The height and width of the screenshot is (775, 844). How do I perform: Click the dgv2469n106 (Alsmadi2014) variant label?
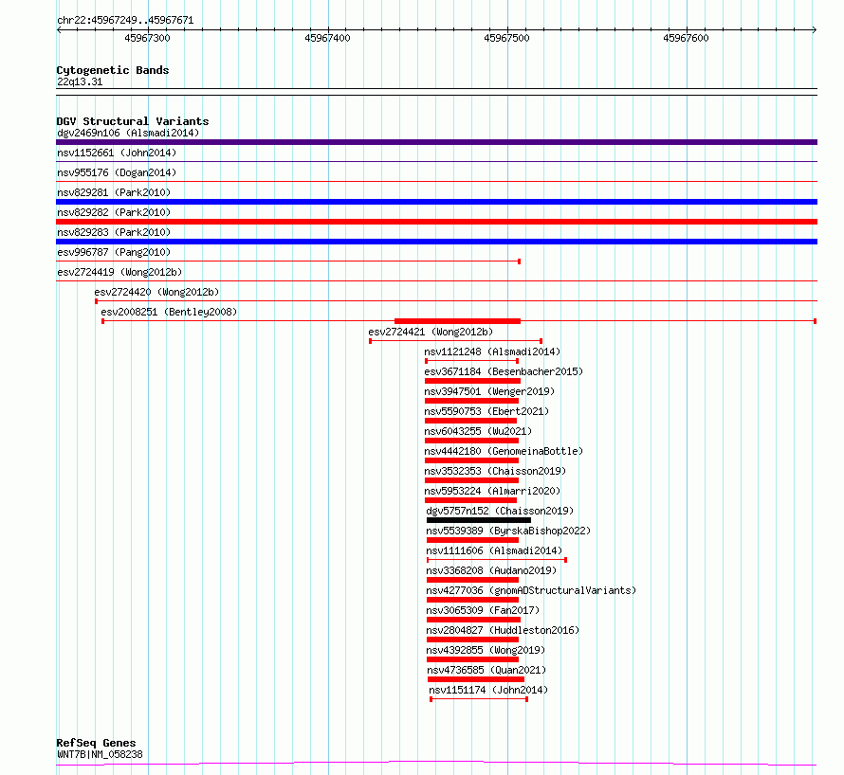[x=128, y=133]
